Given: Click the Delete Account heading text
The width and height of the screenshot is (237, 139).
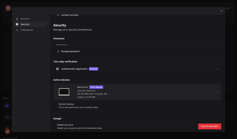Looking at the screenshot, I should pyautogui.click(x=65, y=125).
